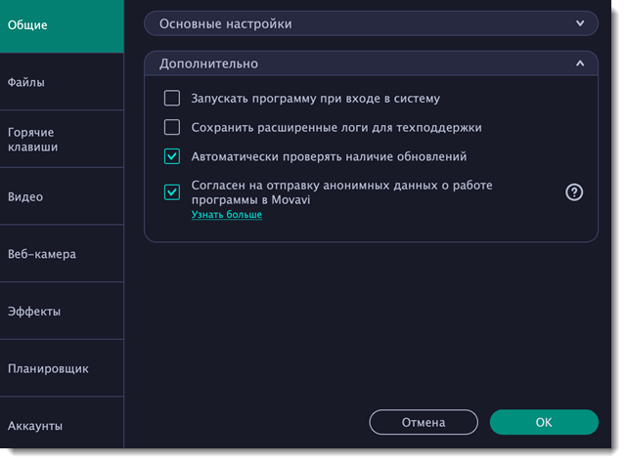Click the help question mark icon

[x=574, y=192]
